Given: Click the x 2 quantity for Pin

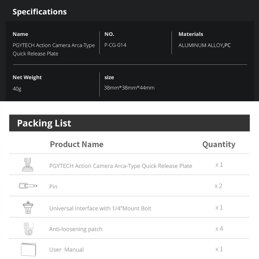Looking at the screenshot, I should point(218,186).
